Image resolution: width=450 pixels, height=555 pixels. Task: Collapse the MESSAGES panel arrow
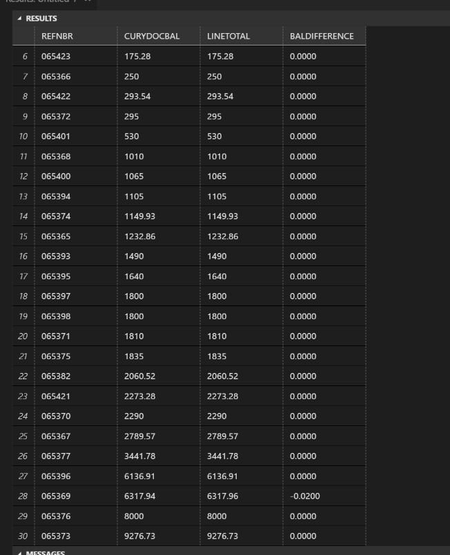click(x=20, y=552)
